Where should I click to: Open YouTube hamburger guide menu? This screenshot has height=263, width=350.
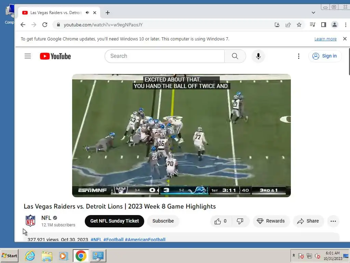[x=28, y=56]
